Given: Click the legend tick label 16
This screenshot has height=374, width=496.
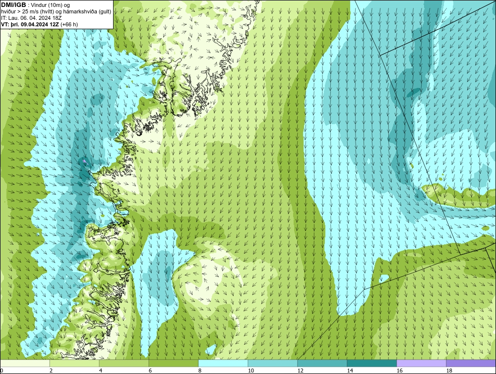Looking at the screenshot, I should 399,371.
